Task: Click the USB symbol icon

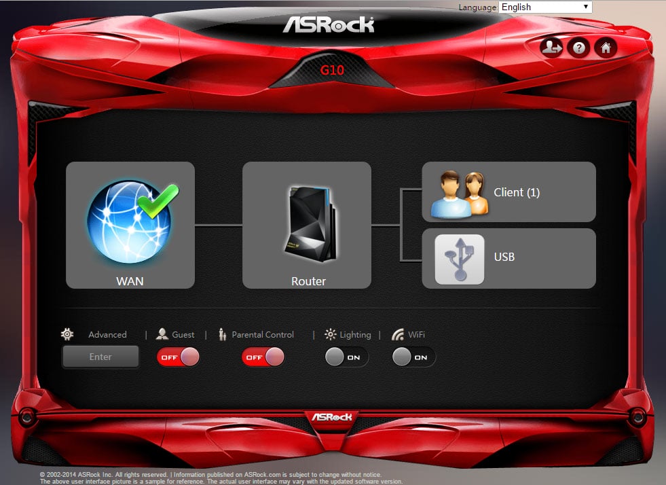Action: click(460, 259)
